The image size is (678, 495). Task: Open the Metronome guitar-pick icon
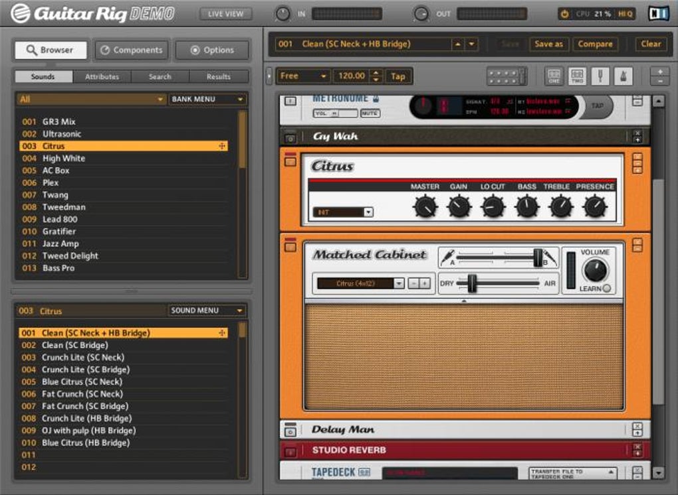coord(623,76)
